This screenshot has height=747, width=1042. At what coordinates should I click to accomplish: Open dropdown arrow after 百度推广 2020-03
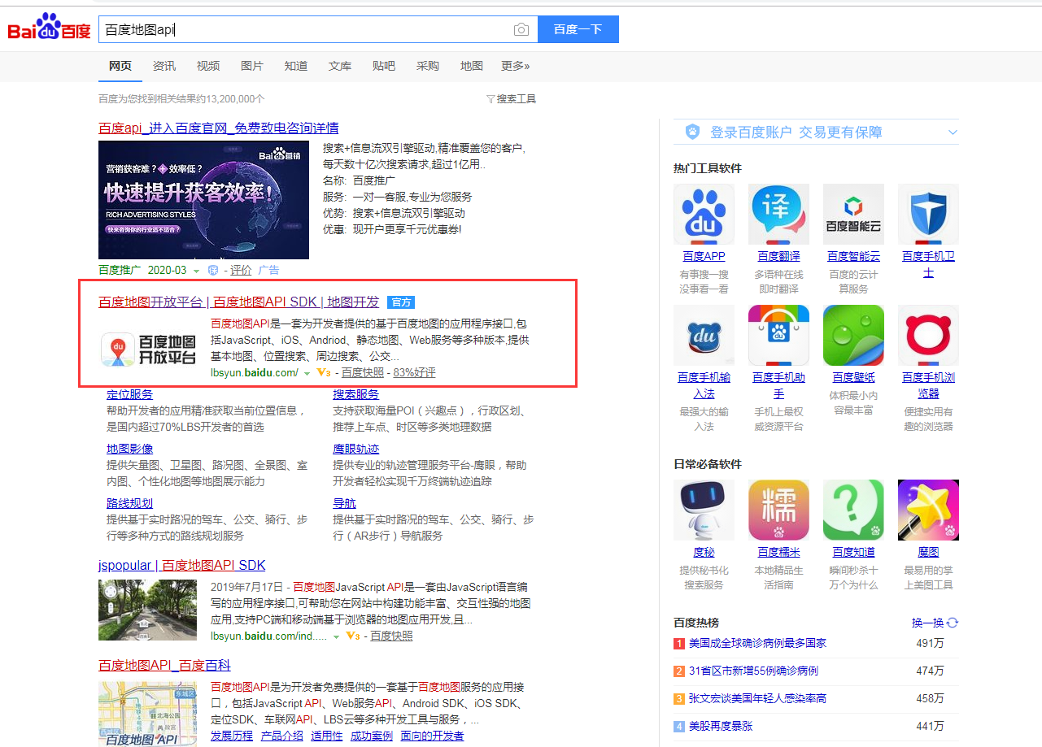pyautogui.click(x=196, y=271)
